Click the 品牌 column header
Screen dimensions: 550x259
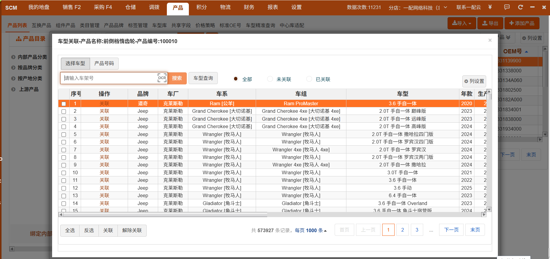tap(143, 94)
